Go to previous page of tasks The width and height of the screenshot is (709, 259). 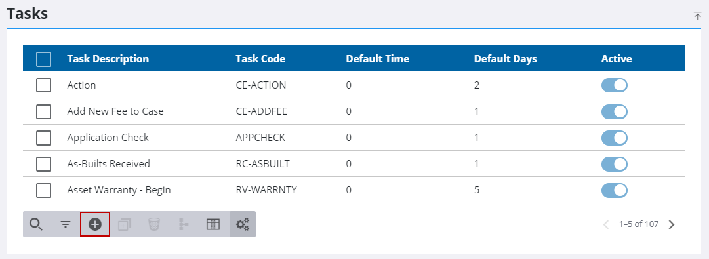click(607, 225)
